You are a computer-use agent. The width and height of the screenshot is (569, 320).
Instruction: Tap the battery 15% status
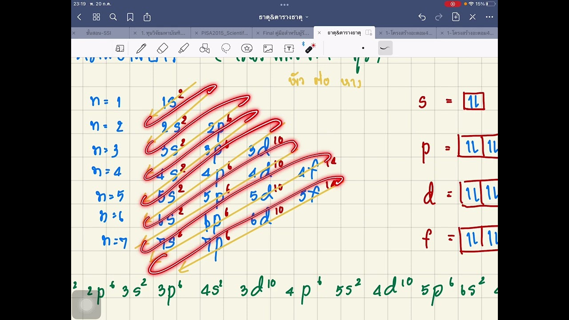click(485, 4)
